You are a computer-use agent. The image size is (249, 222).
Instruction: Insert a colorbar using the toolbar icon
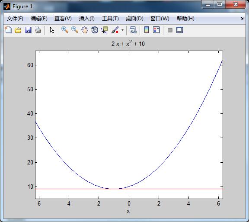pos(147,30)
